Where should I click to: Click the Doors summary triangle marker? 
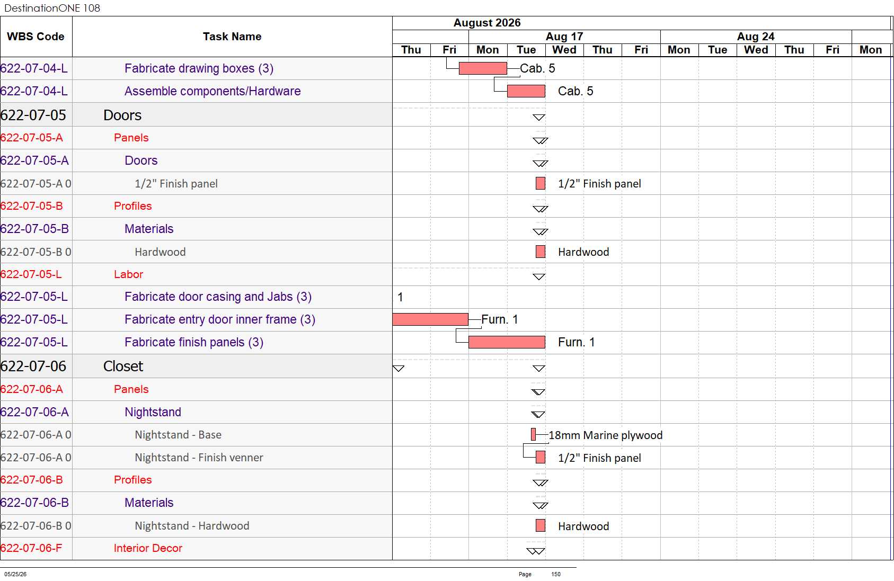point(539,117)
